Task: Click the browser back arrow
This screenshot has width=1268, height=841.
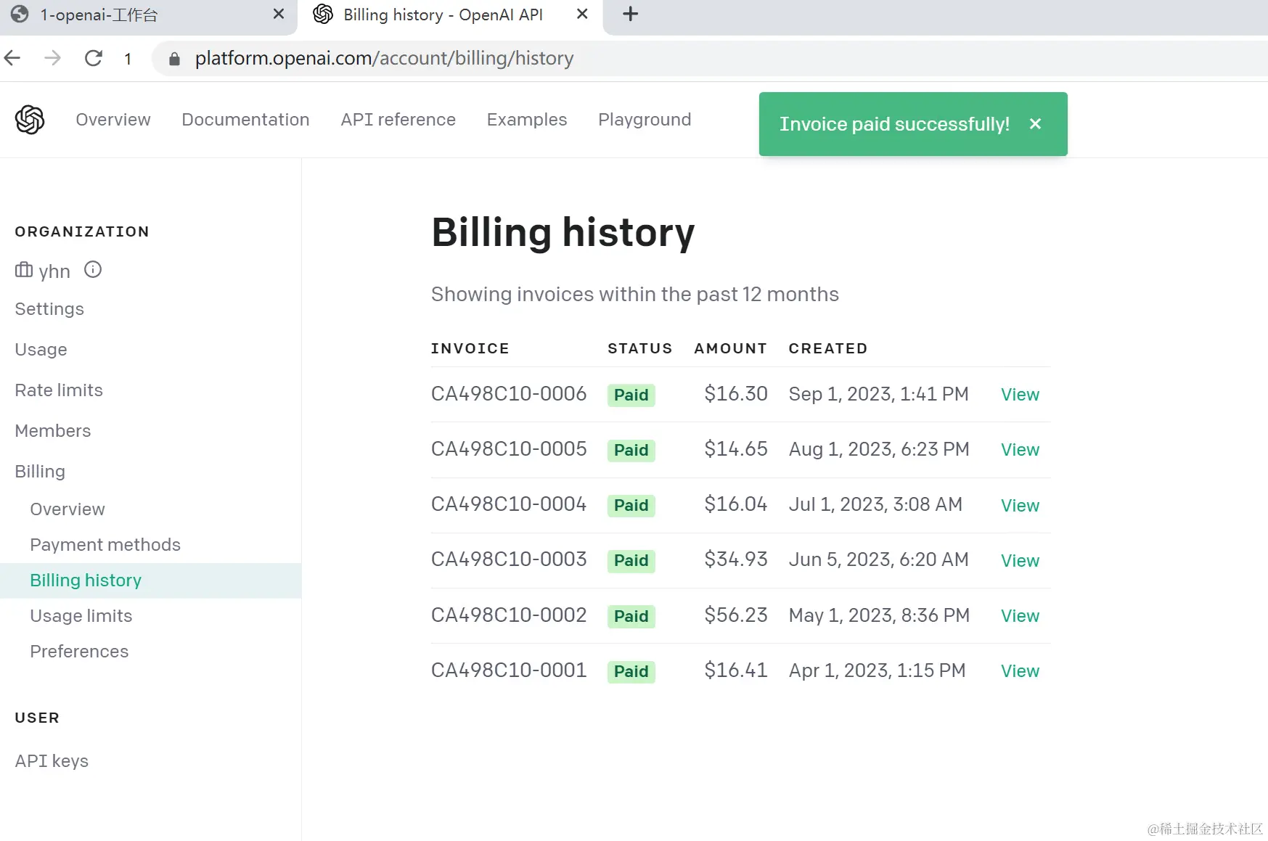Action: coord(12,58)
